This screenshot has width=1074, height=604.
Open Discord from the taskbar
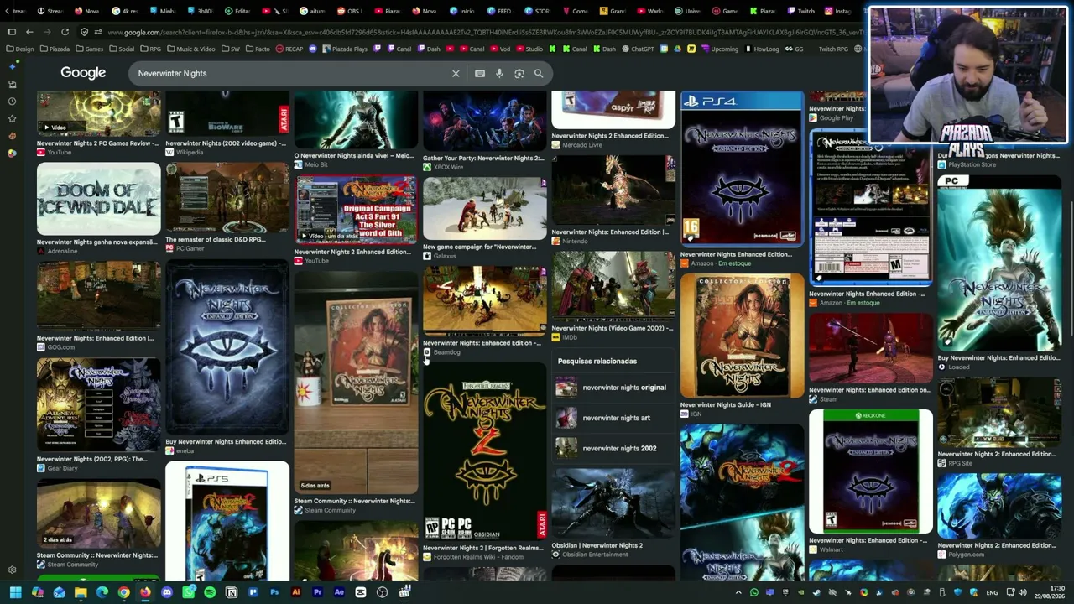167,593
